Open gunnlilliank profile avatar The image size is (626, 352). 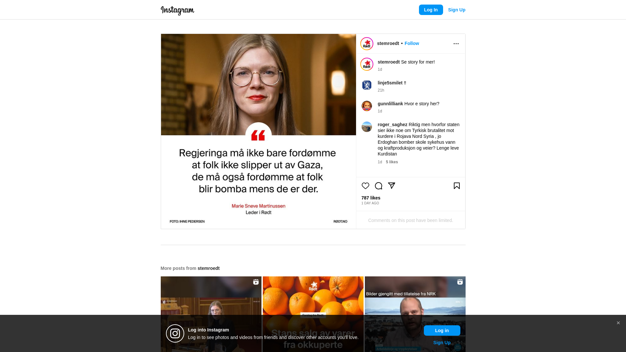tap(366, 106)
